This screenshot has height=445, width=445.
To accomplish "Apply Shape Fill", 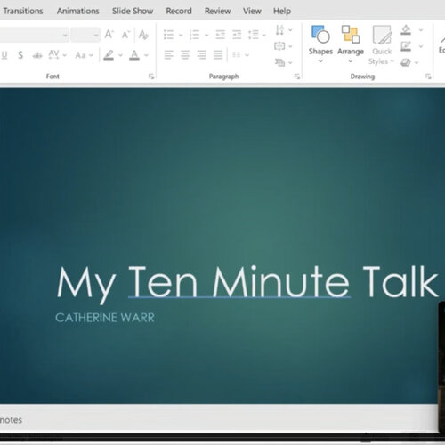I will click(406, 29).
